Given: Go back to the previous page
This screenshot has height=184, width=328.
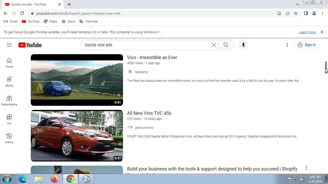Looking at the screenshot, I should point(6,13).
